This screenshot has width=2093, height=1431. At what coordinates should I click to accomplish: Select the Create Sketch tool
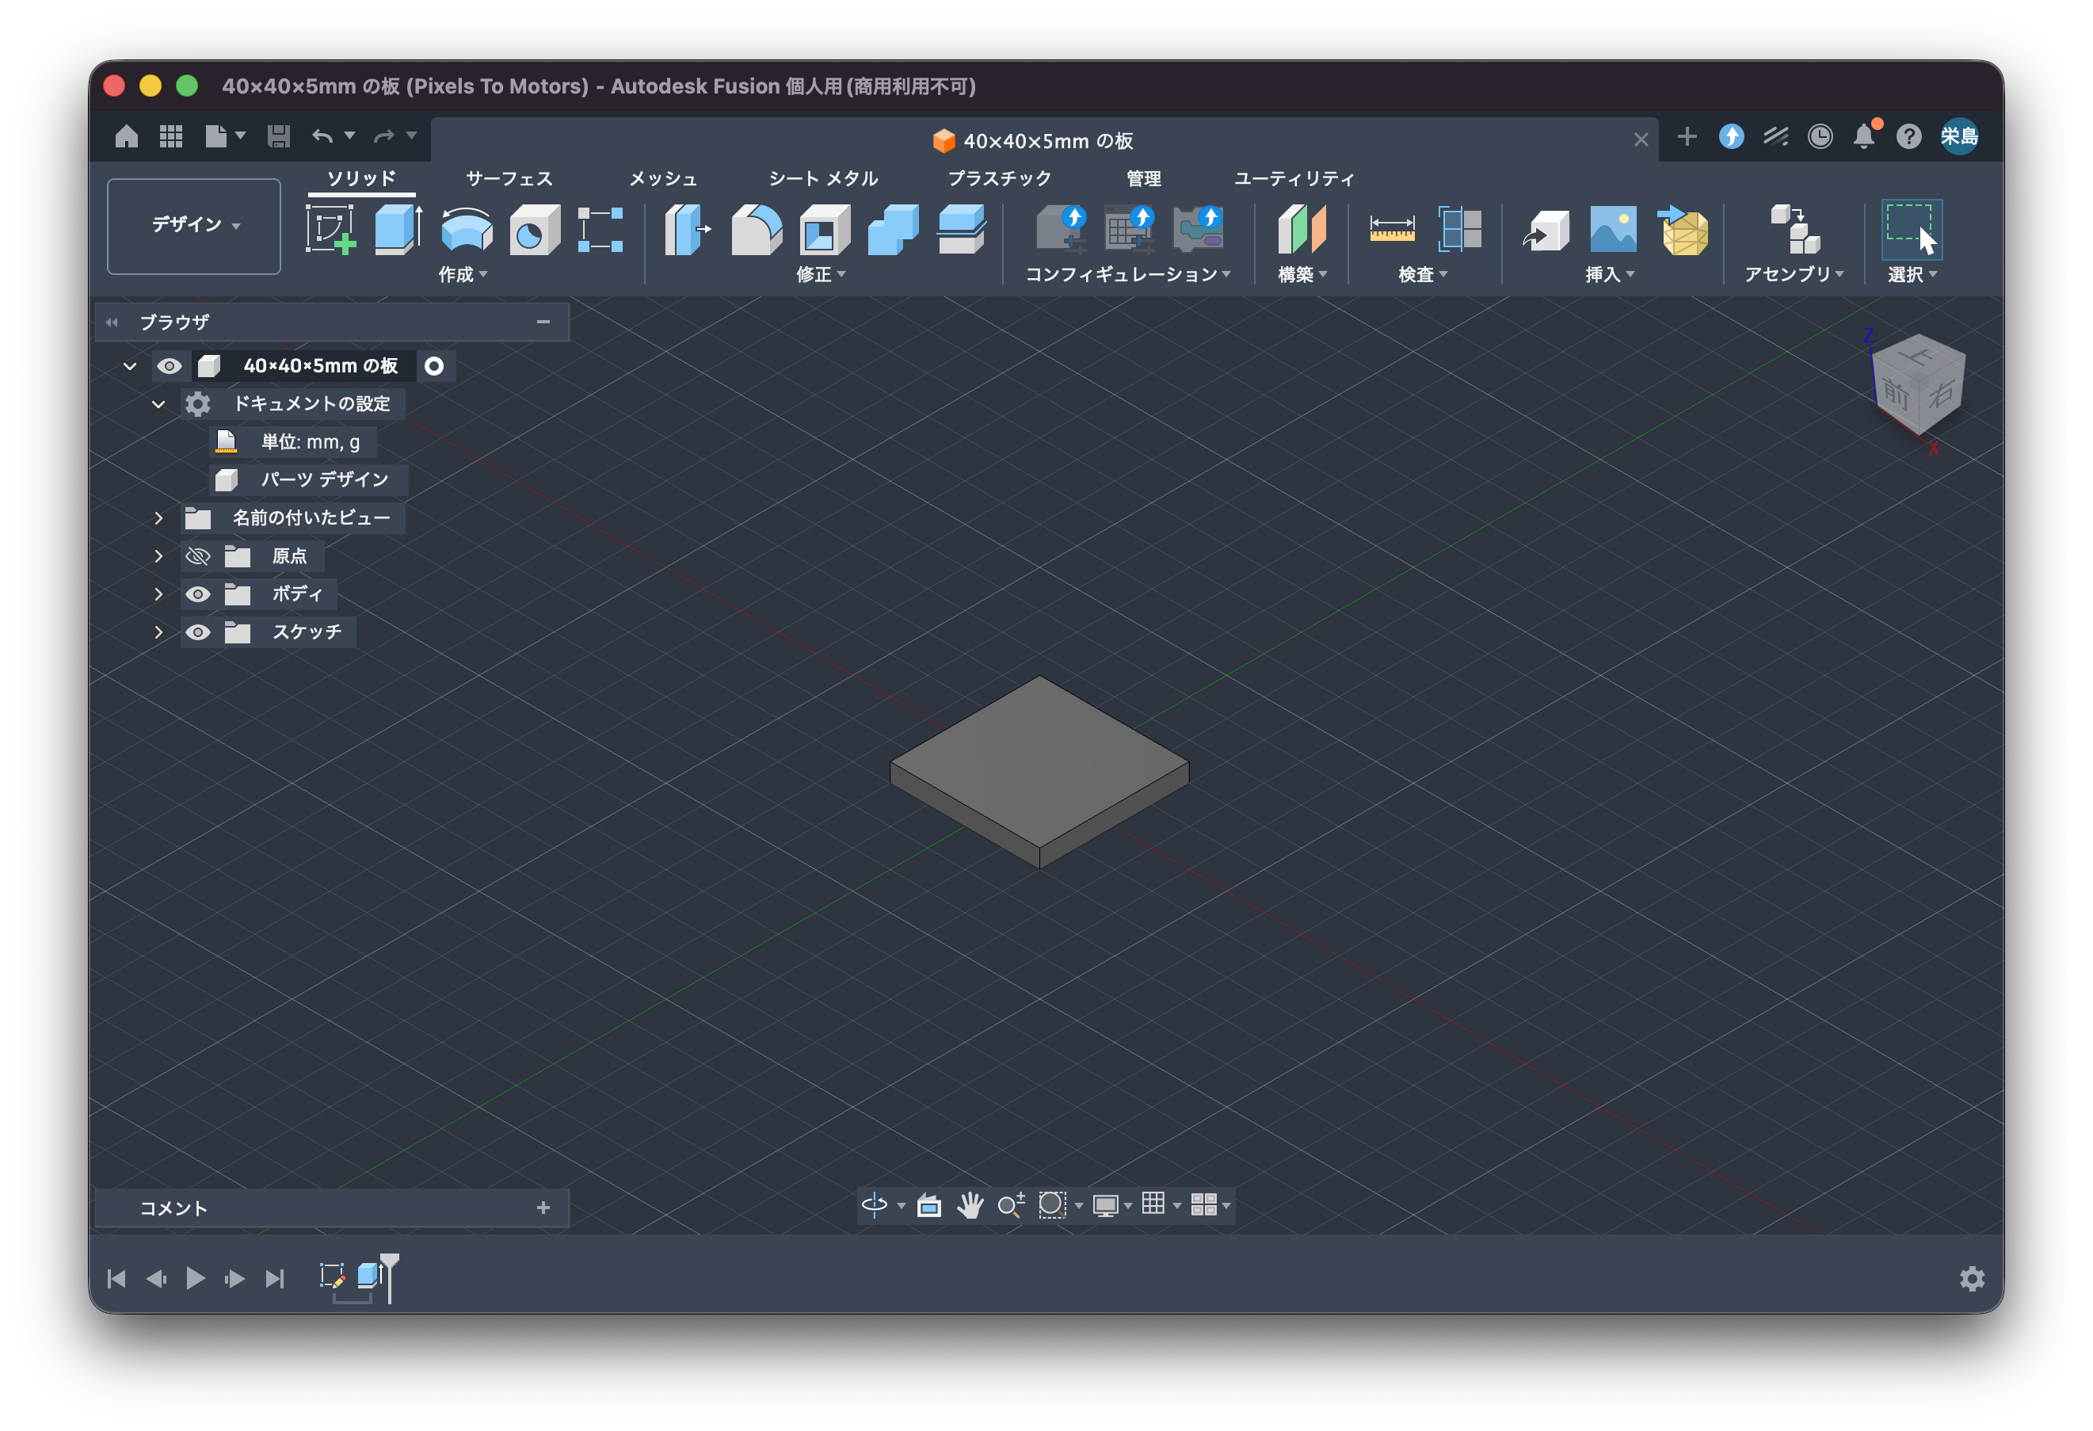pos(330,229)
